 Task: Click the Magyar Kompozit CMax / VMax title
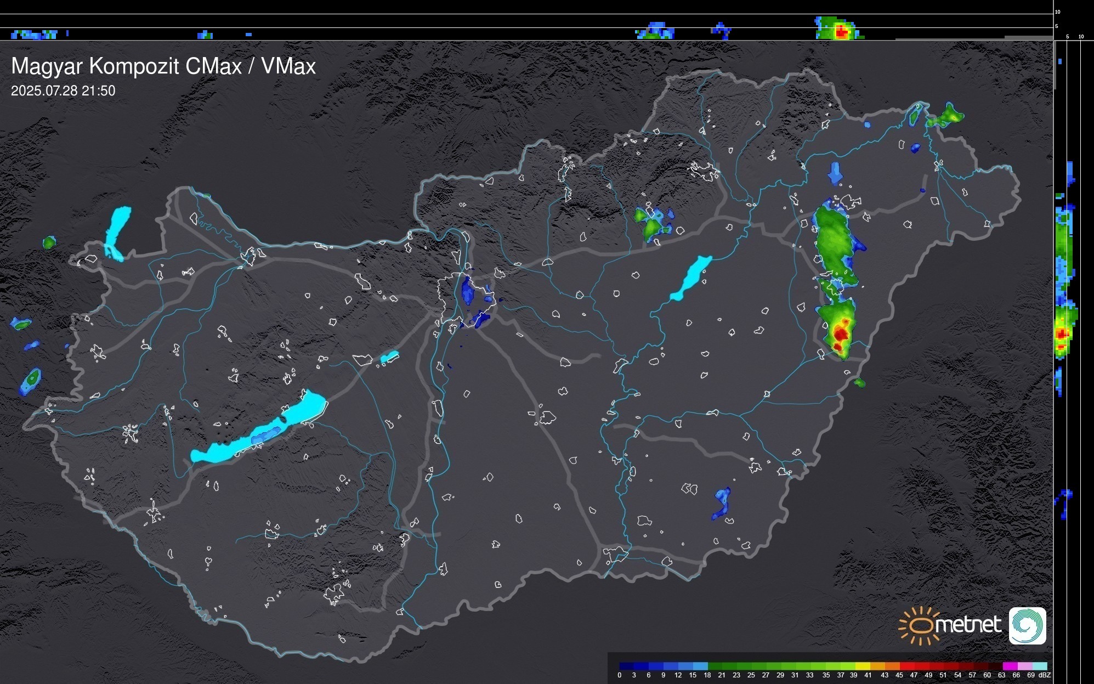tap(163, 66)
